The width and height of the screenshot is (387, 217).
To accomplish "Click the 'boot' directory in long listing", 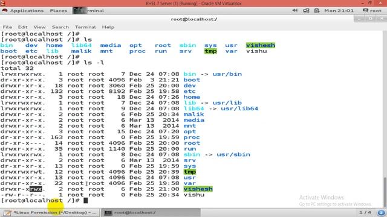I will tap(192, 80).
